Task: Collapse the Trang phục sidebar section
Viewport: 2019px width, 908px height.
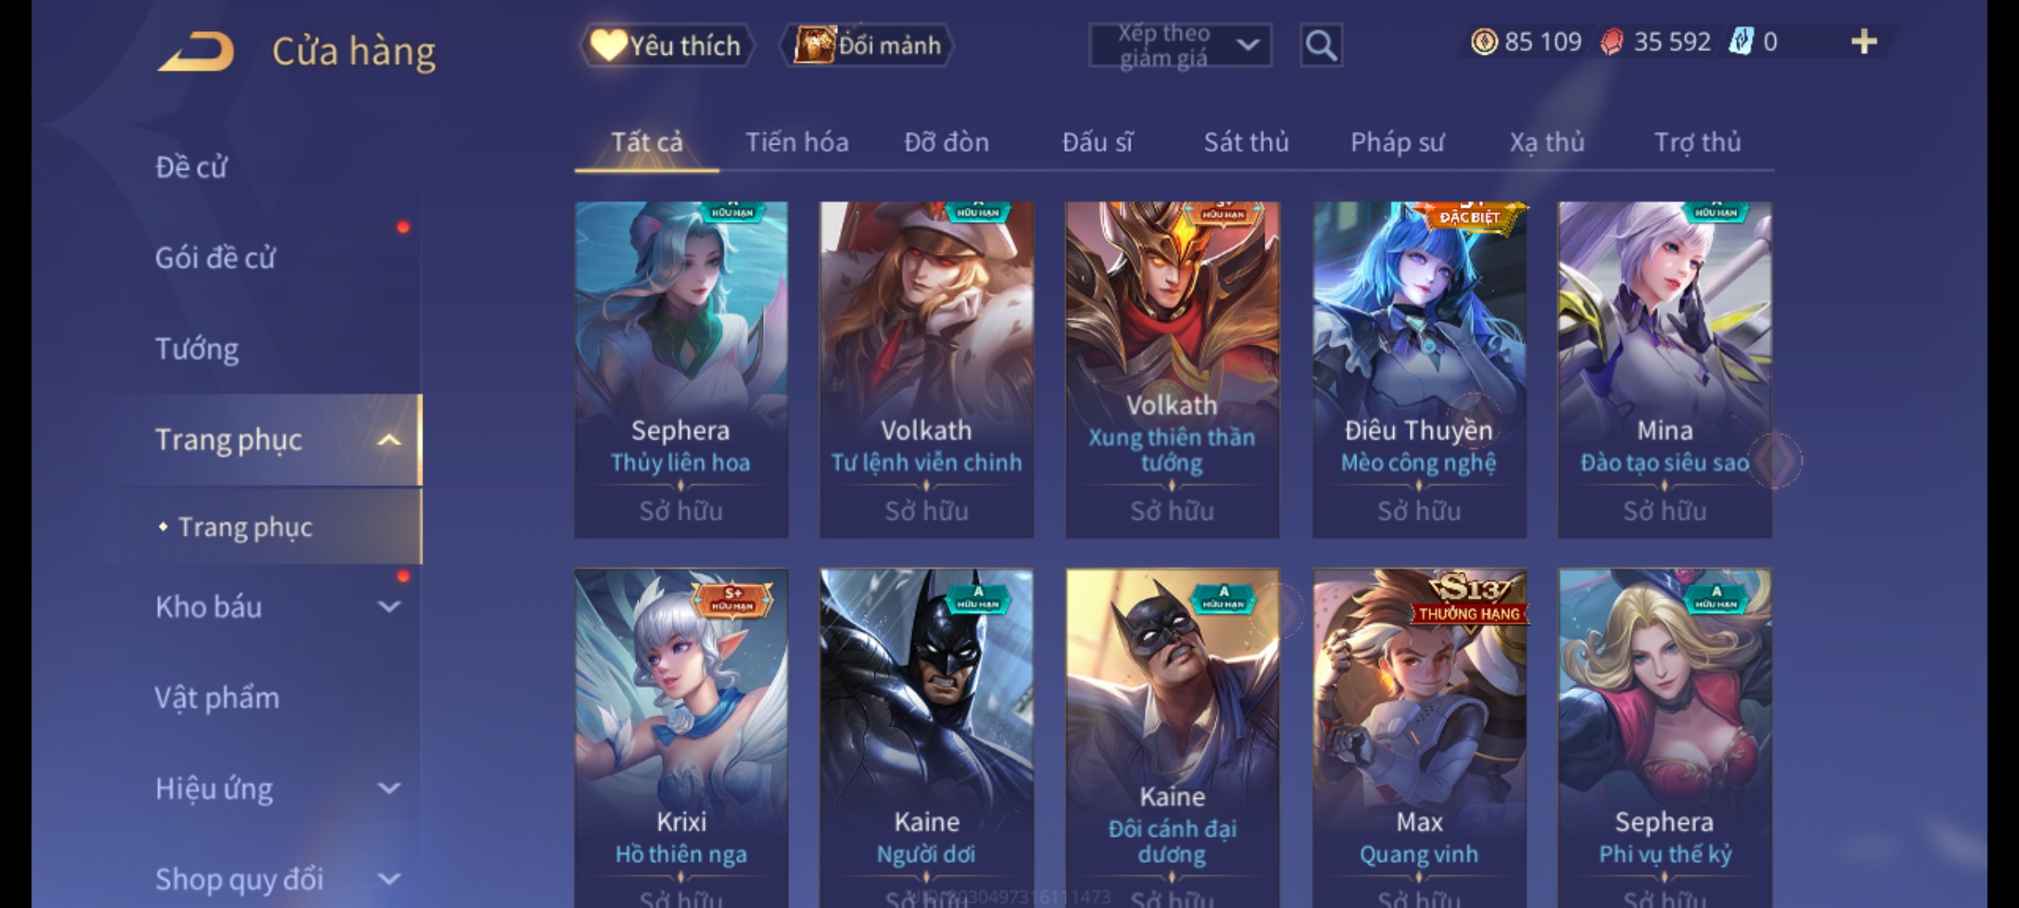Action: click(x=389, y=441)
